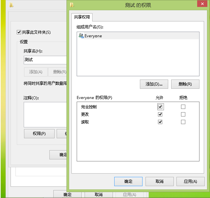
Task: Click the 添加(D)... button
Action: pos(154,84)
